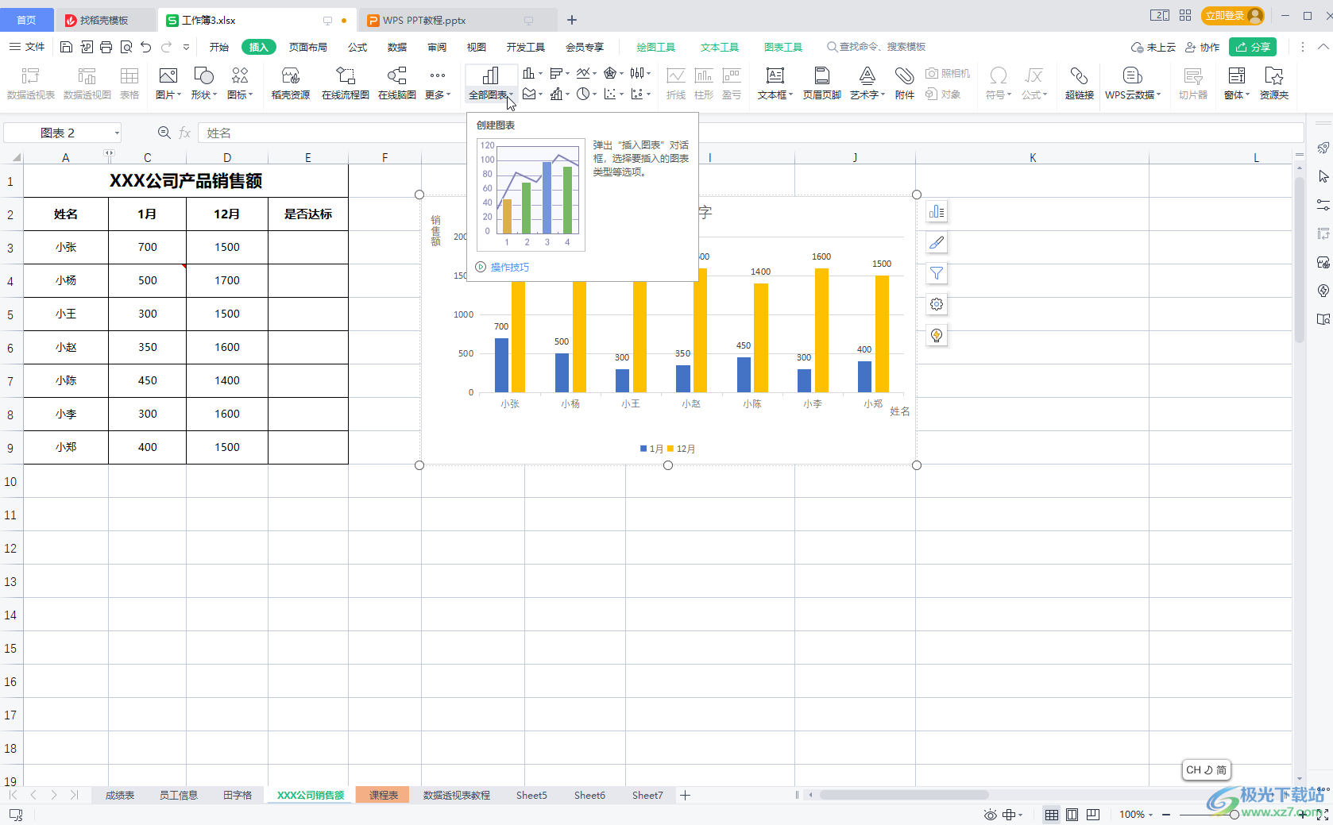Viewport: 1333px width, 825px height.
Task: Open Print Preview icon
Action: (x=126, y=47)
